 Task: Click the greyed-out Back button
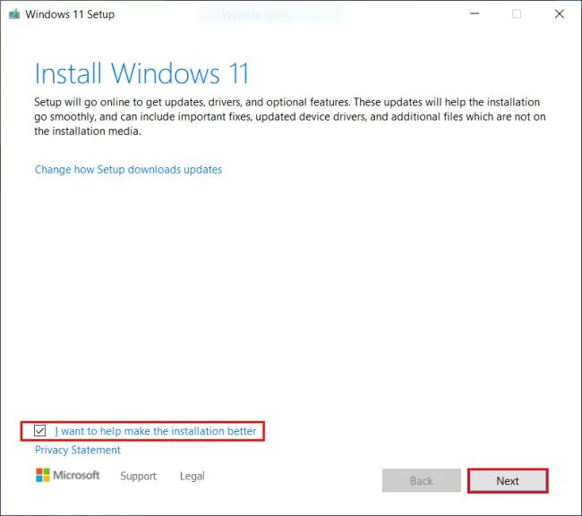click(422, 481)
